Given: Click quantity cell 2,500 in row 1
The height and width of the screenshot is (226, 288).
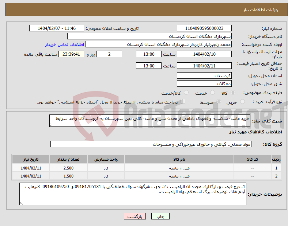Looking at the screenshot, I should (x=68, y=168).
